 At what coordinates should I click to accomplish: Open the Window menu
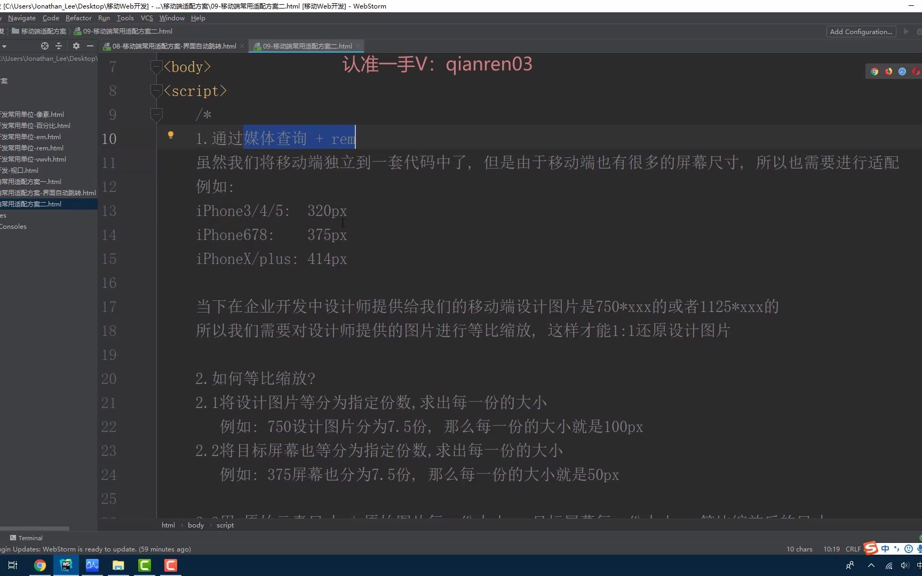pos(172,18)
